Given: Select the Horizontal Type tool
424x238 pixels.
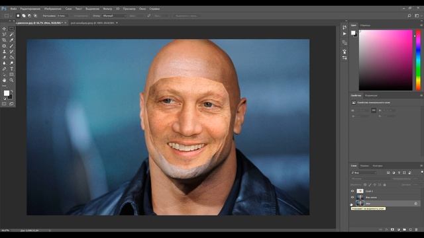Looking at the screenshot, I should 11,69.
